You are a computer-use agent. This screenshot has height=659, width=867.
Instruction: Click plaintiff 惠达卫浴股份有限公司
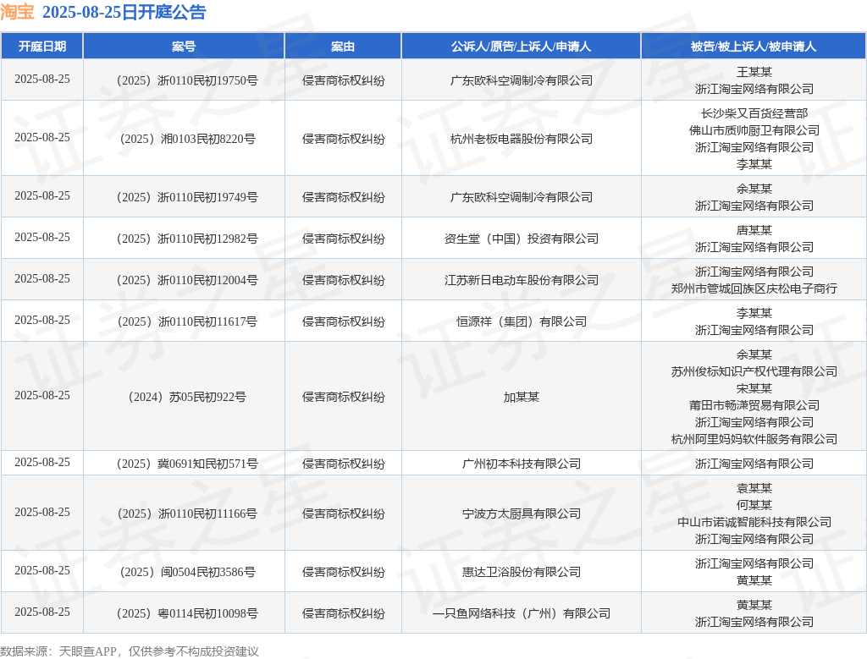coord(521,572)
